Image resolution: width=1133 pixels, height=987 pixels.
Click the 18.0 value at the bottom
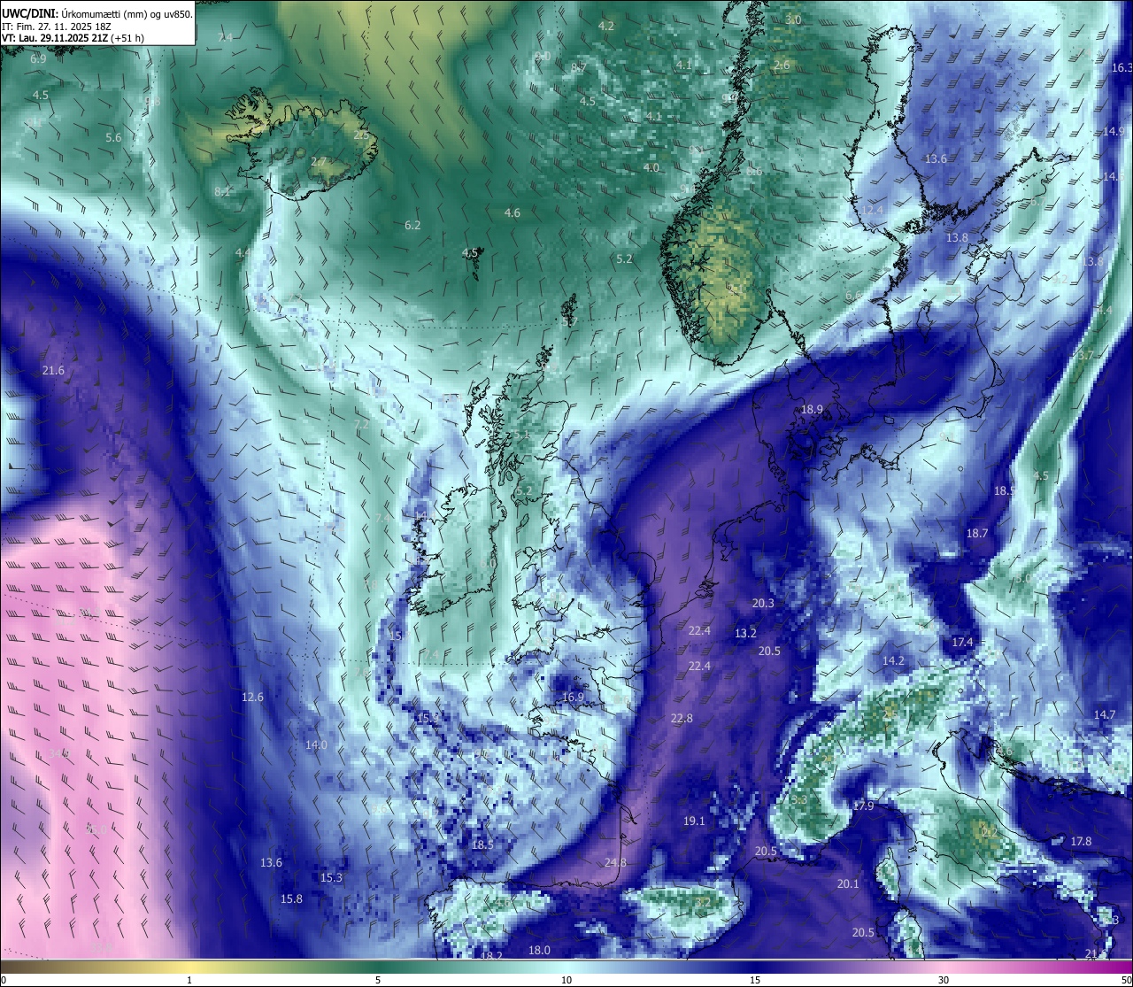539,950
